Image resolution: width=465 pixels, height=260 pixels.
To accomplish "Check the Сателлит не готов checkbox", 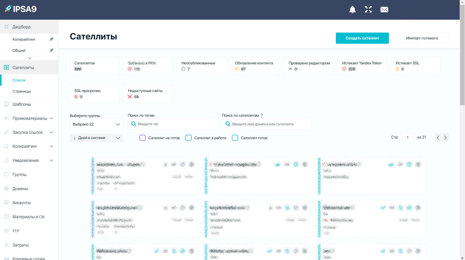I will coord(142,138).
